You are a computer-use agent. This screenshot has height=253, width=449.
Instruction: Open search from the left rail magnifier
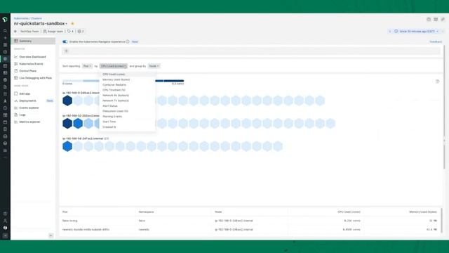click(x=5, y=31)
